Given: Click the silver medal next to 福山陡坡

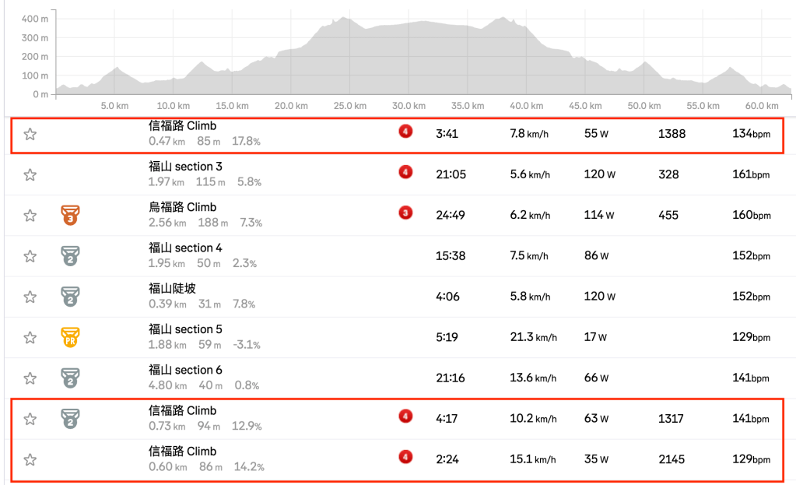Looking at the screenshot, I should pyautogui.click(x=71, y=297).
